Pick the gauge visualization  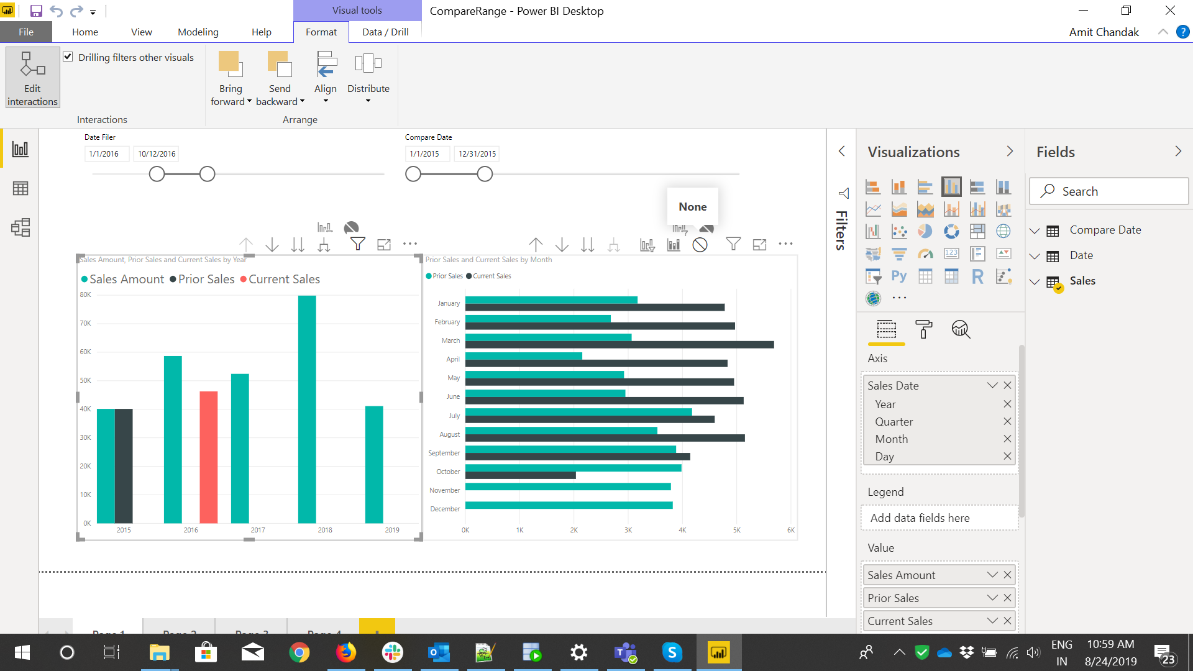[x=925, y=253]
